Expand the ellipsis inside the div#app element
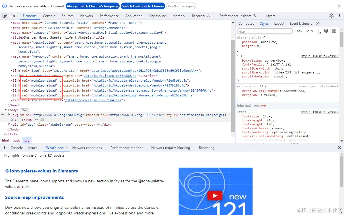The height and width of the screenshot is (215, 344). coord(97,125)
